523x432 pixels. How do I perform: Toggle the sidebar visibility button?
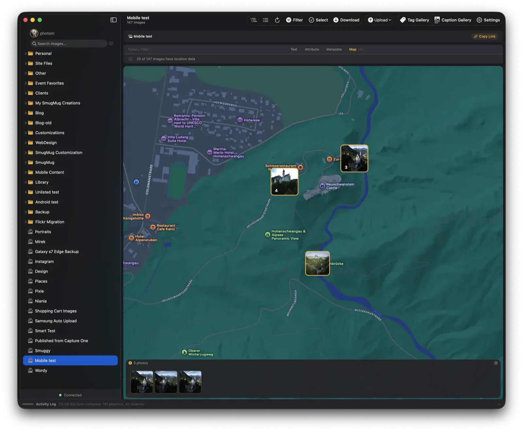tap(113, 20)
